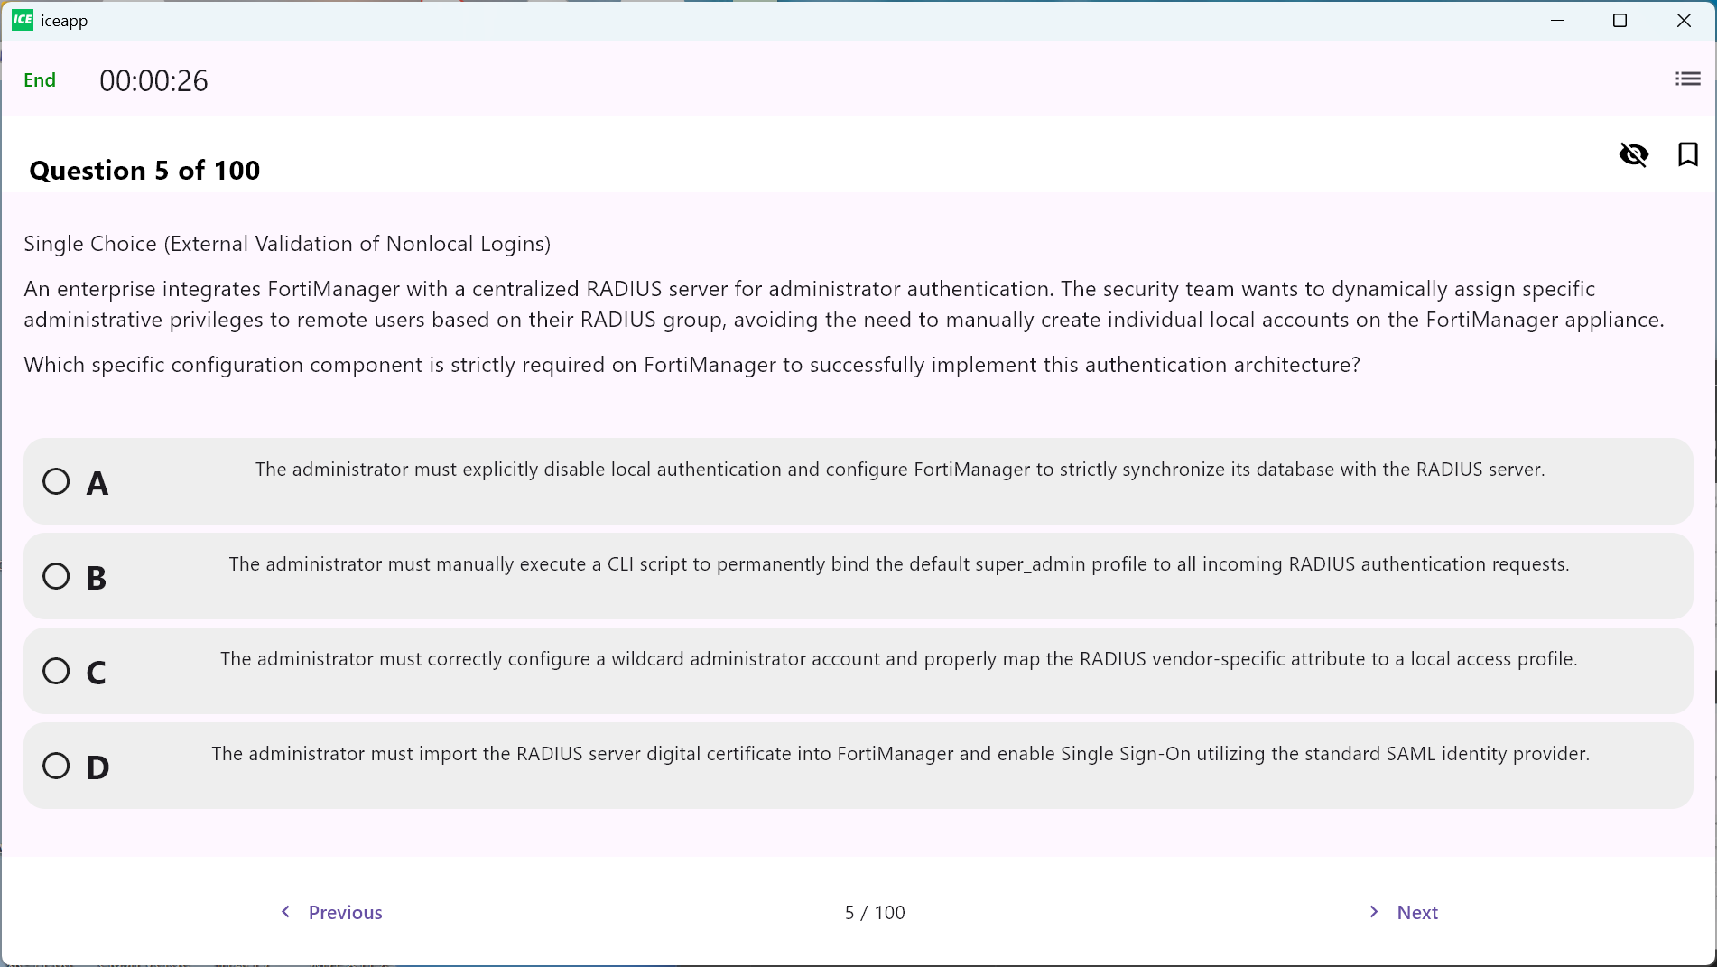Select radio button for option D

coord(56,766)
